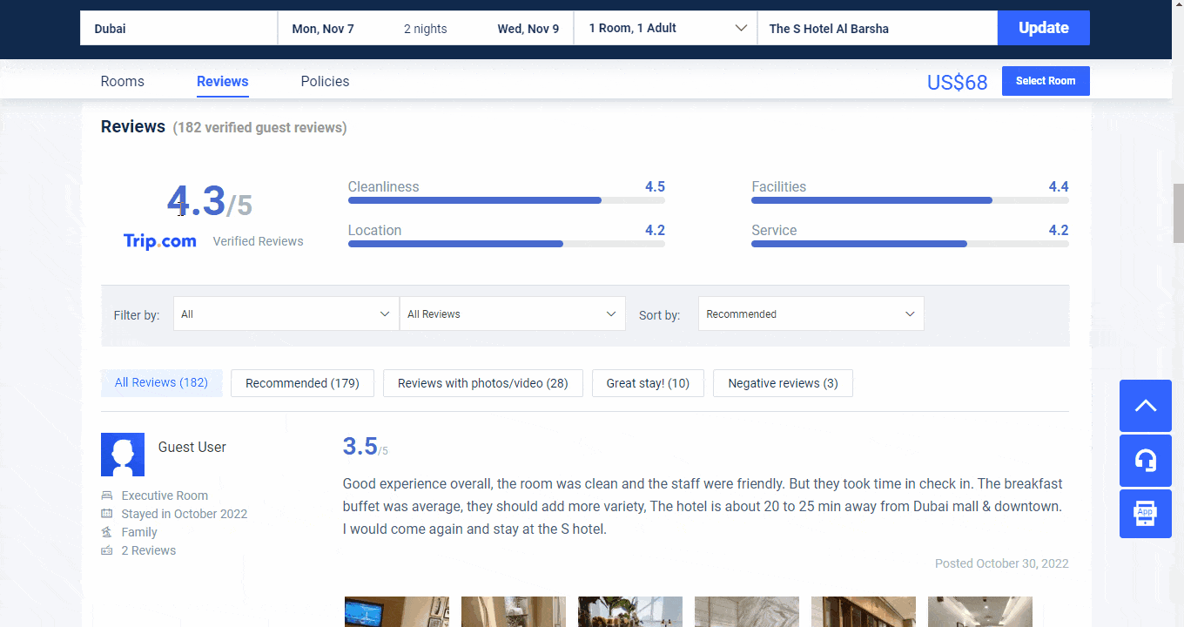Switch to the Rooms tab
The height and width of the screenshot is (627, 1184).
(x=123, y=81)
